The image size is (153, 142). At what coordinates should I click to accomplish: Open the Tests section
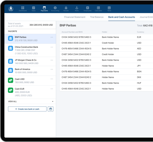(x=109, y=9)
